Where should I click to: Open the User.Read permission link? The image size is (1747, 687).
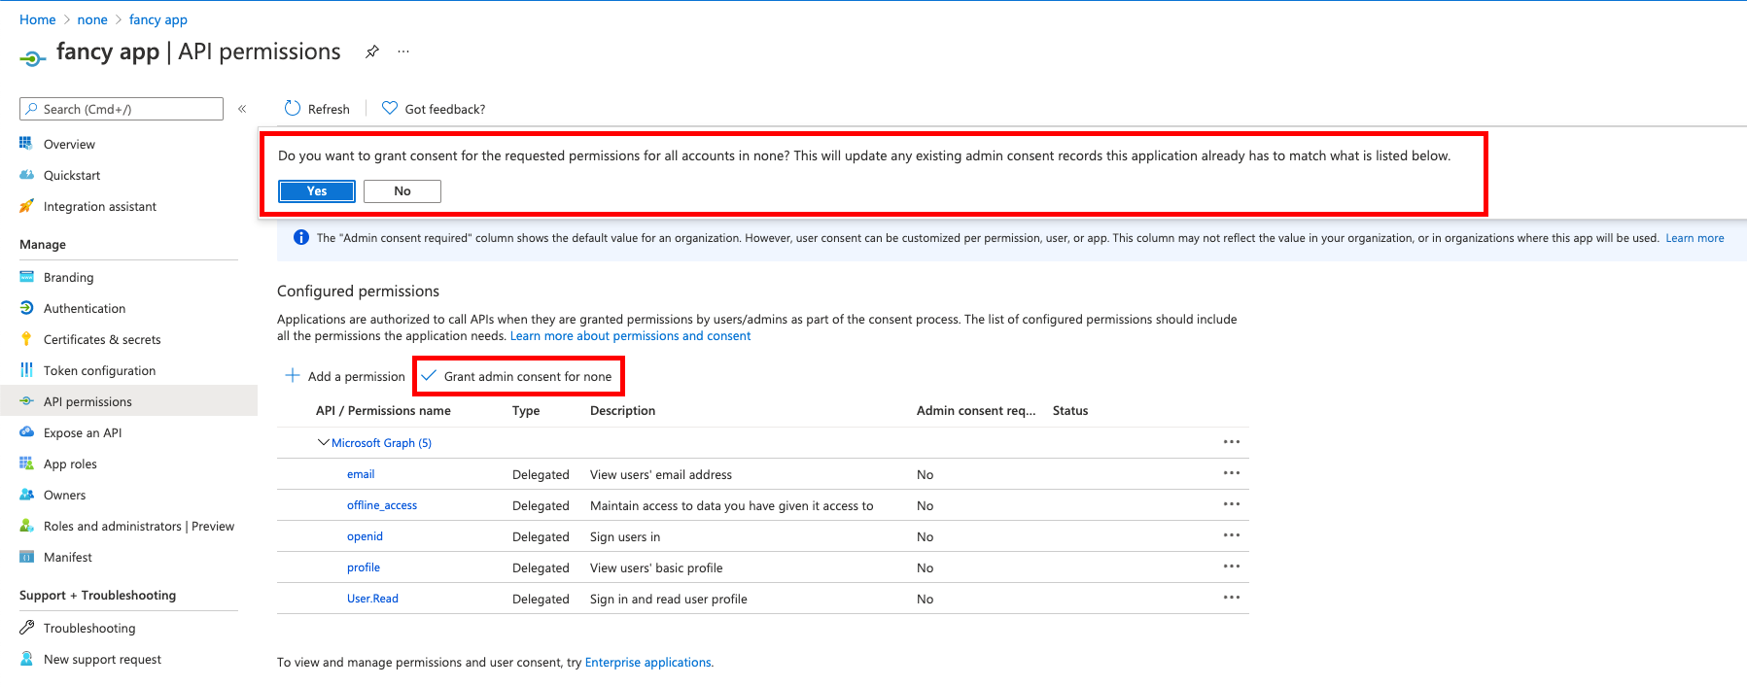pos(372,599)
